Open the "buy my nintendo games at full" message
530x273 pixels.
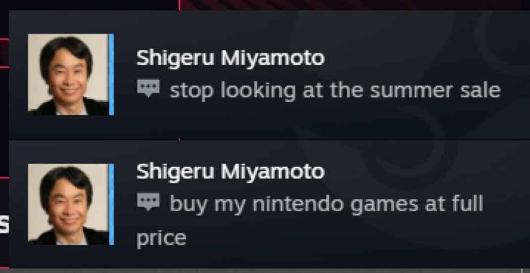click(327, 204)
